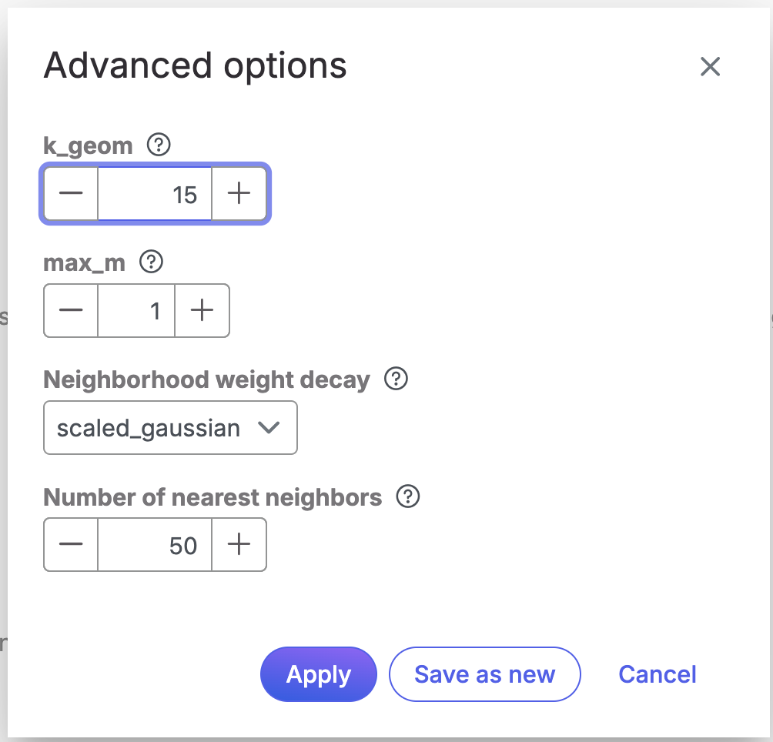The width and height of the screenshot is (773, 742).
Task: Select the nearest neighbors input showing 50
Action: click(155, 545)
